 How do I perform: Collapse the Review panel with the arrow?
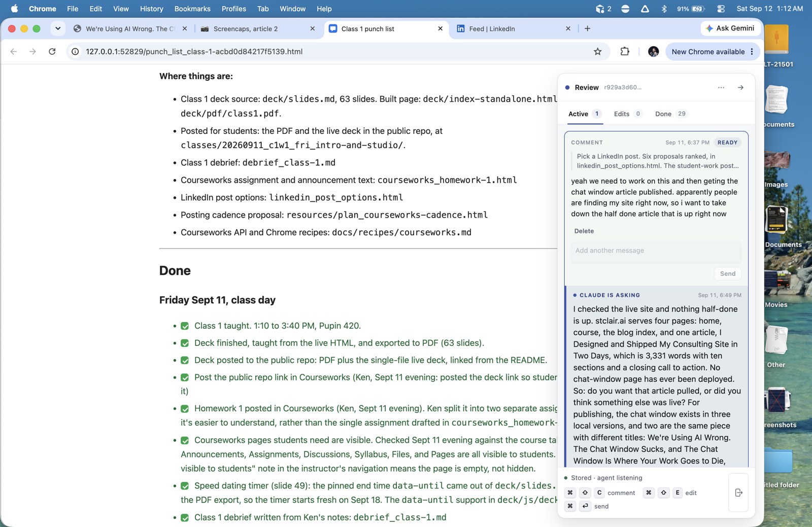[x=740, y=87]
